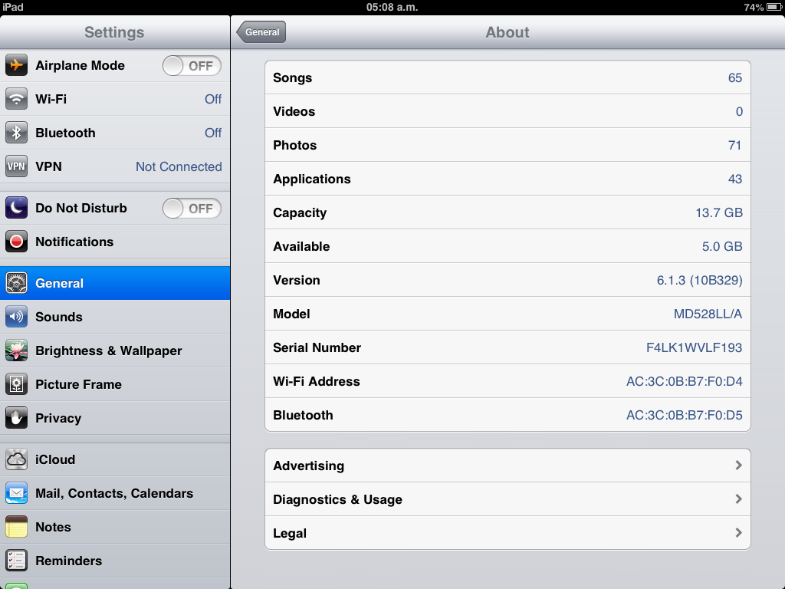Screen dimensions: 785x589
Task: Tap the iPad label in status bar
Action: 13,7
